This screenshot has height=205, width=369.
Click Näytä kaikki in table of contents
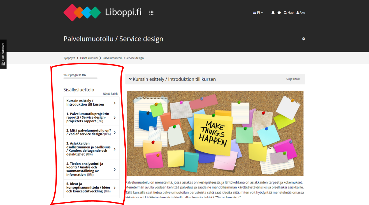coord(110,94)
